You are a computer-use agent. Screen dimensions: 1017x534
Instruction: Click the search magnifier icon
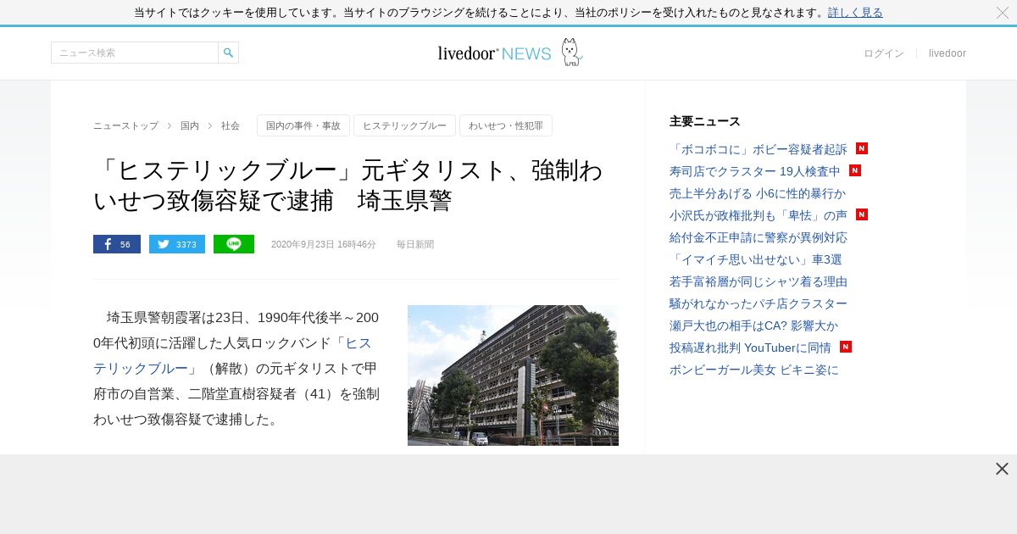228,53
